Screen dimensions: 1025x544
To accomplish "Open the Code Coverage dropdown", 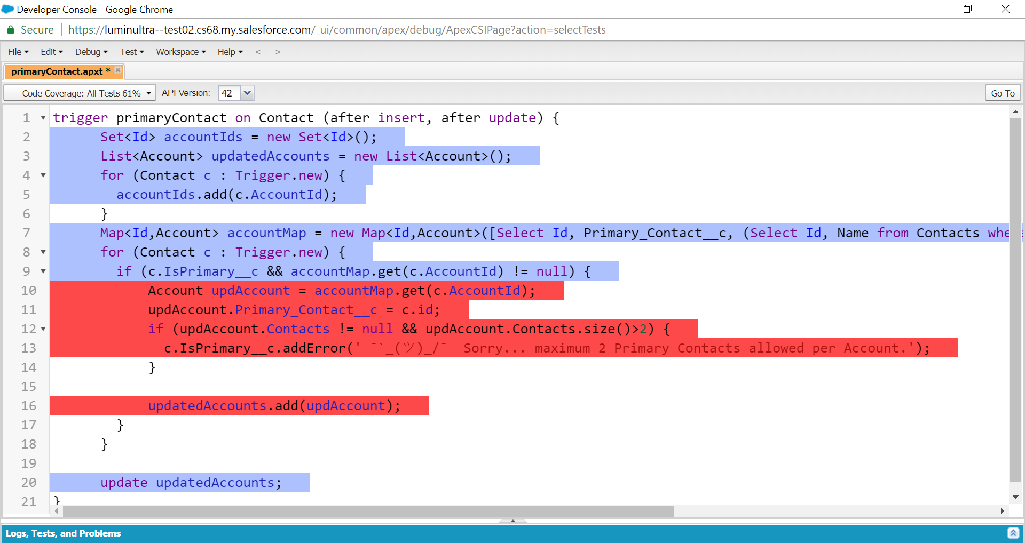I will 149,93.
